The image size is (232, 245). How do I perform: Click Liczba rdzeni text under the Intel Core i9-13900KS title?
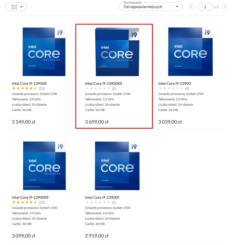[x=102, y=105]
